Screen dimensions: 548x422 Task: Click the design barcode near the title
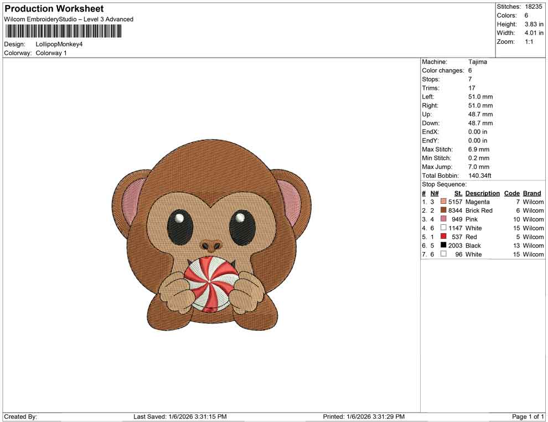click(x=63, y=32)
